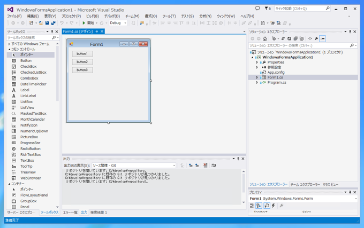Open the notifications flag icon
The height and width of the screenshot is (228, 364).
(x=267, y=9)
